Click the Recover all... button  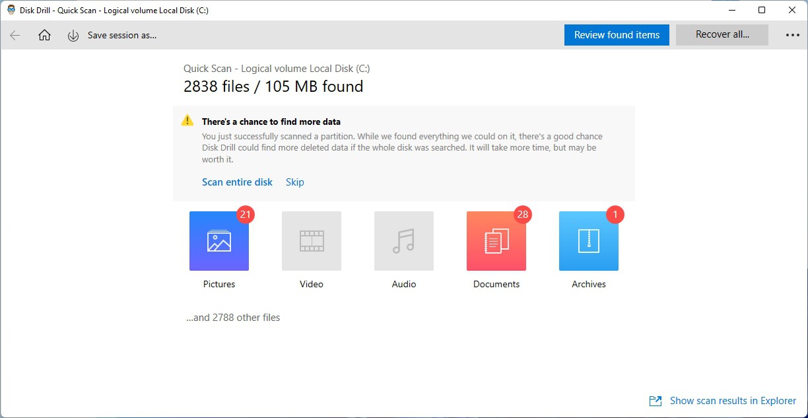(722, 35)
